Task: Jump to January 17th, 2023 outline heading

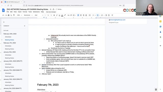Action: 13,70
